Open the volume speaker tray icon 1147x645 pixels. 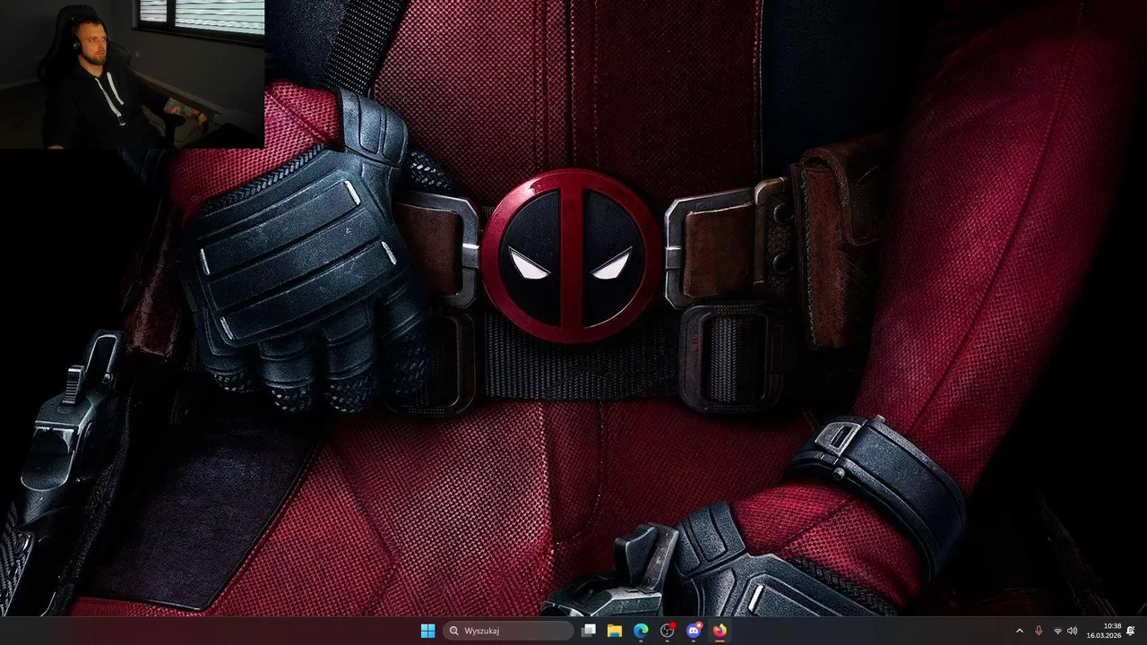point(1072,631)
